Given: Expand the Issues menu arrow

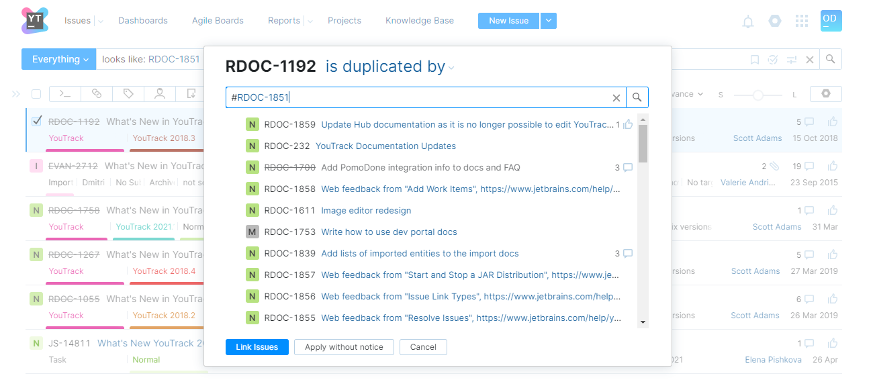Looking at the screenshot, I should [x=100, y=21].
